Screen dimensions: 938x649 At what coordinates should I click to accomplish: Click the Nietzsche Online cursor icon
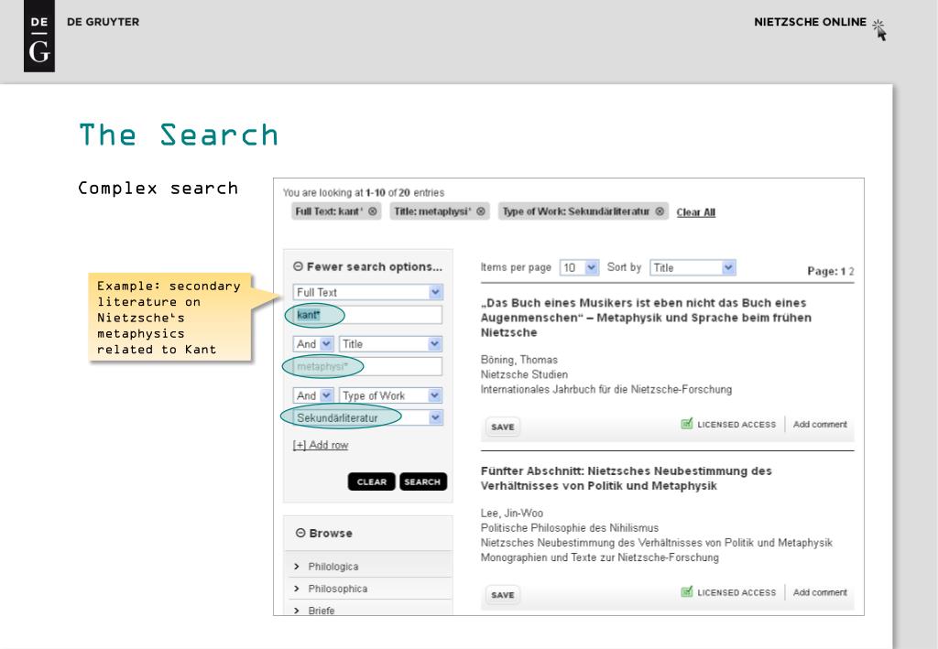(878, 29)
